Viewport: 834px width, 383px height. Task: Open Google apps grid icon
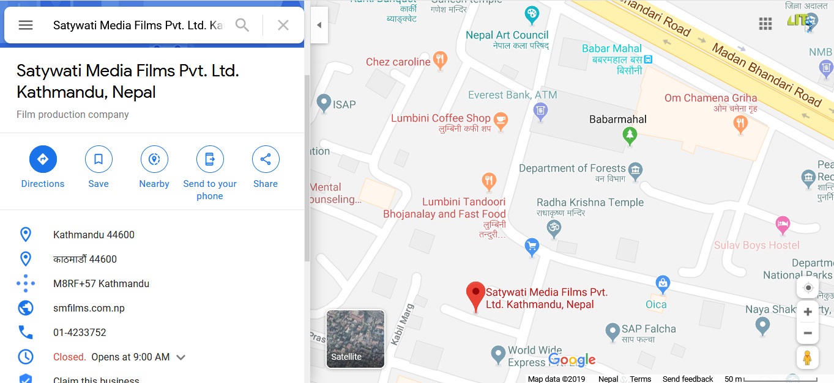pos(765,24)
